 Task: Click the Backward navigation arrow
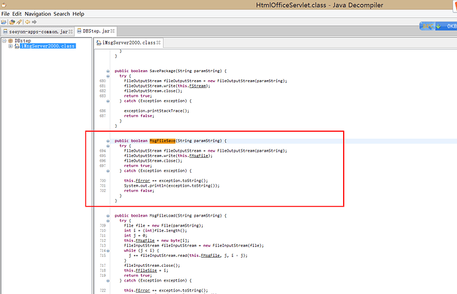[x=28, y=22]
